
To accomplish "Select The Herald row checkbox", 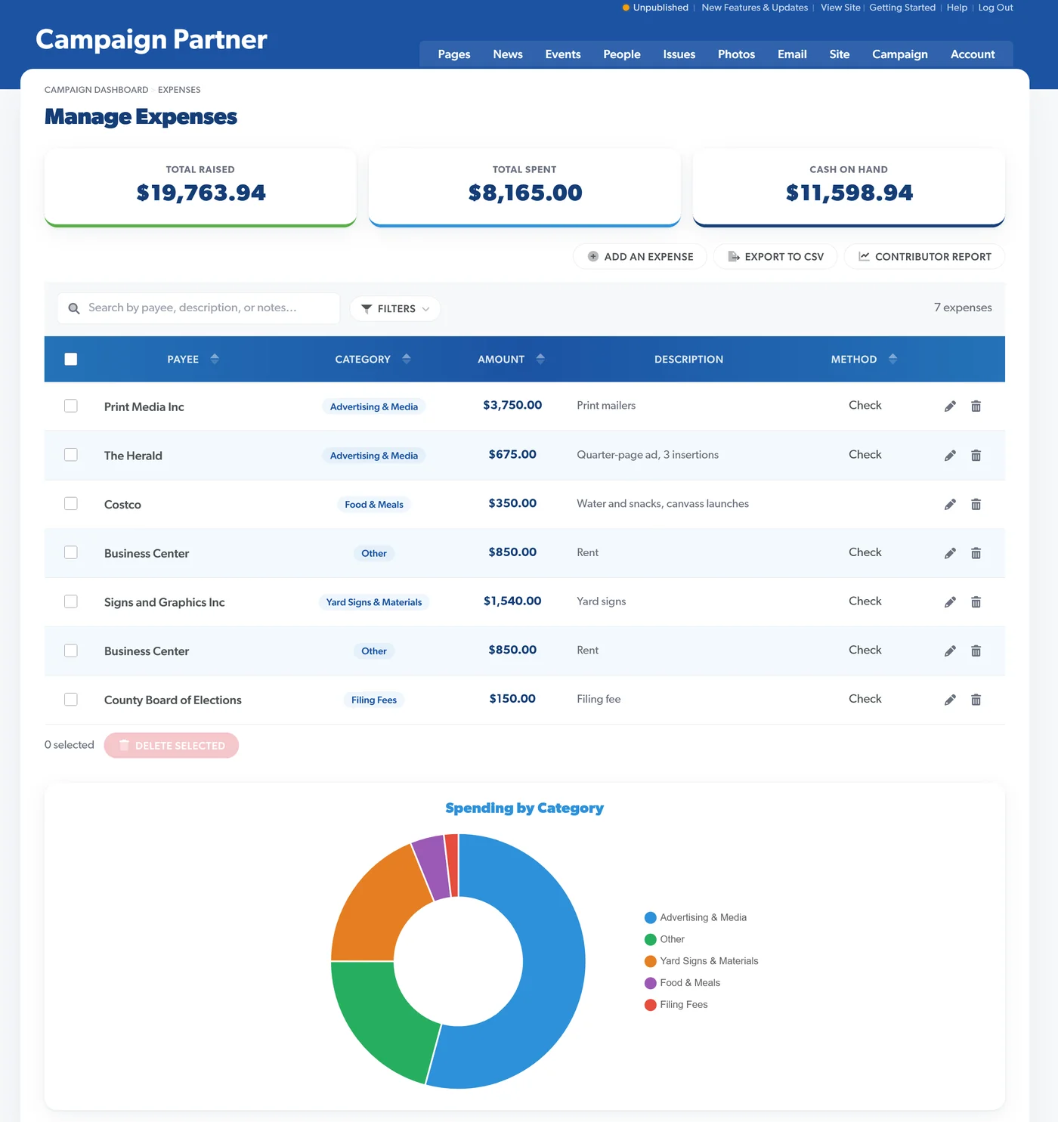I will point(71,455).
